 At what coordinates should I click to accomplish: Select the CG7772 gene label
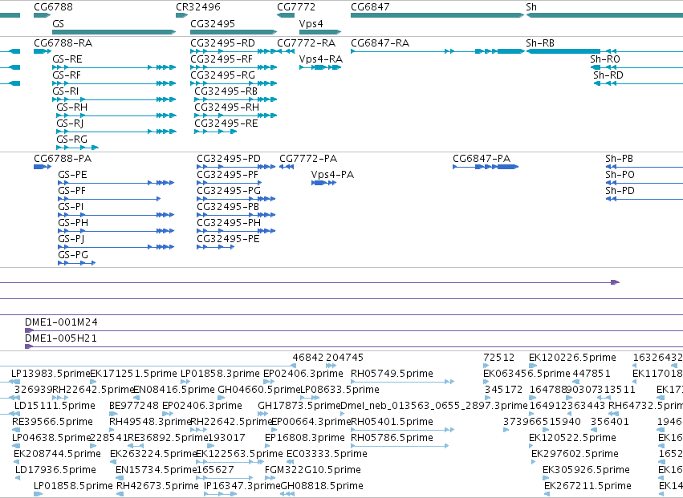(296, 7)
